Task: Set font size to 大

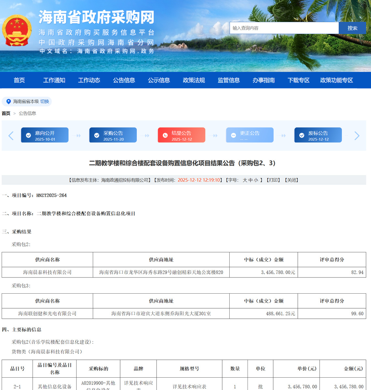Action: pyautogui.click(x=245, y=180)
